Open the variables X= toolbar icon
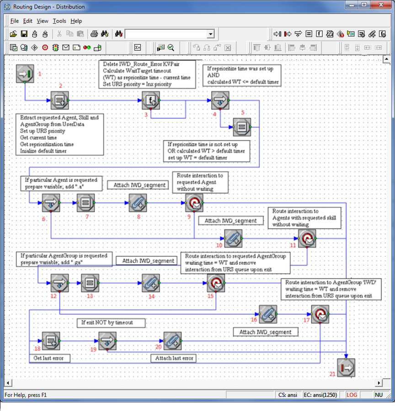The width and height of the screenshot is (395, 411). [x=138, y=48]
